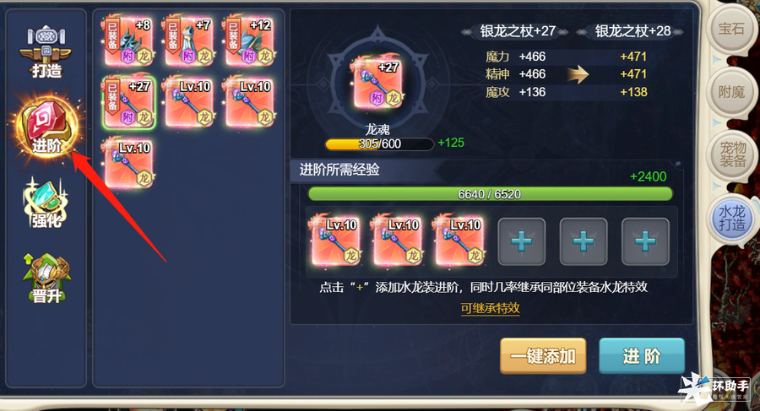Image resolution: width=760 pixels, height=411 pixels.
Task: Select the equipped +12 boots item
Action: [250, 41]
